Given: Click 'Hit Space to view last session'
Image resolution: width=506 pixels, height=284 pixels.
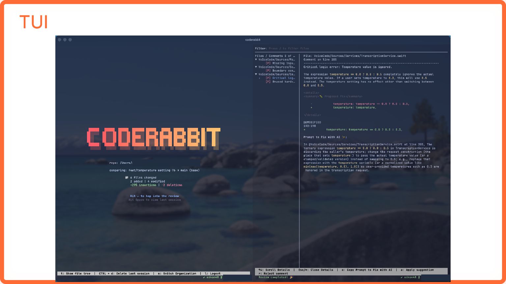Looking at the screenshot, I should point(155,200).
